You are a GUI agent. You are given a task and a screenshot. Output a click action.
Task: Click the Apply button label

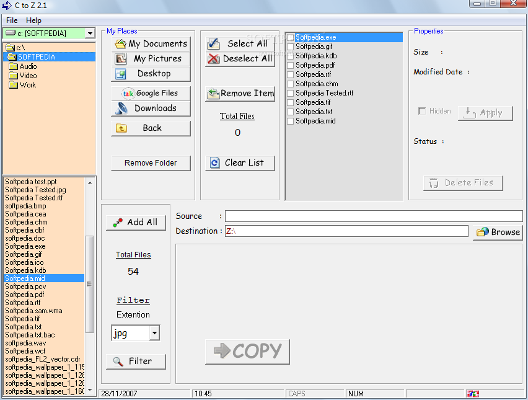(491, 113)
